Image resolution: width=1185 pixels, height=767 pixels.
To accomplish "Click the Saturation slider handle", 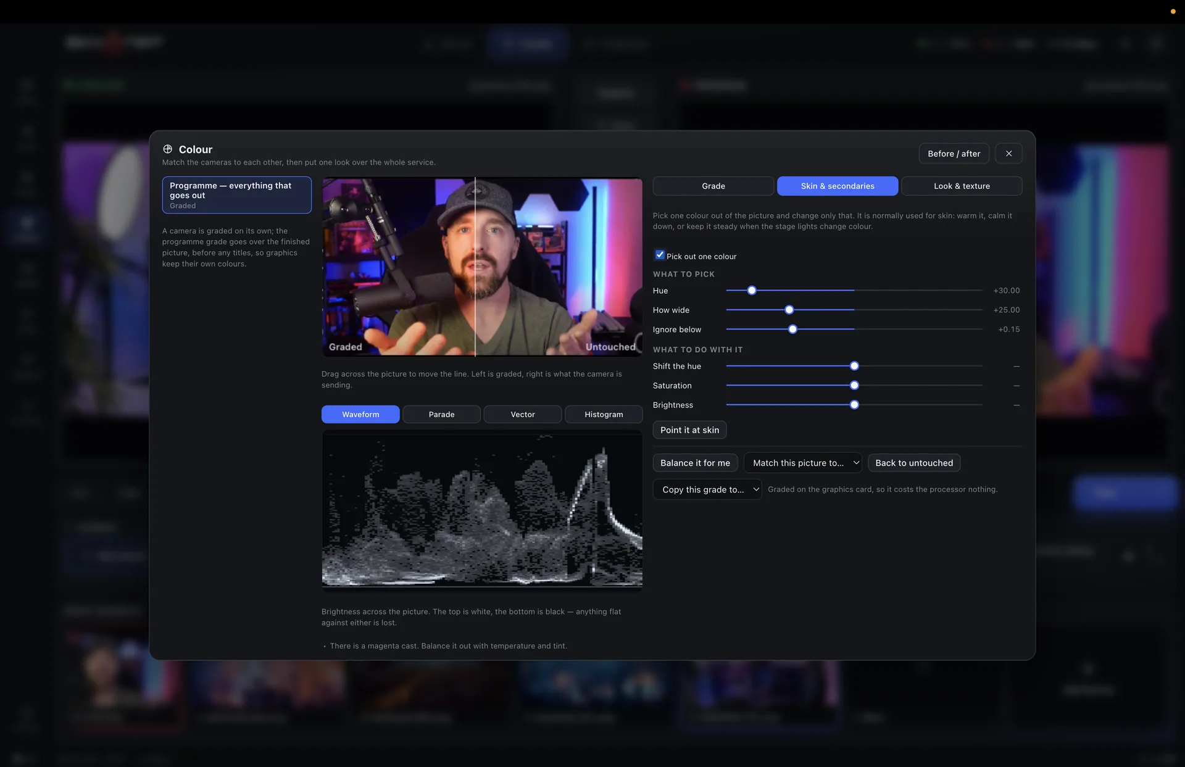I will click(854, 386).
